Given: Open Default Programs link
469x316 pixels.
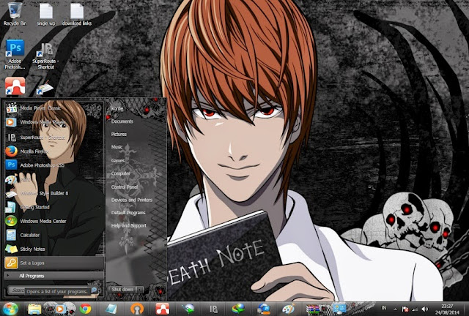Looking at the screenshot, I should (128, 213).
